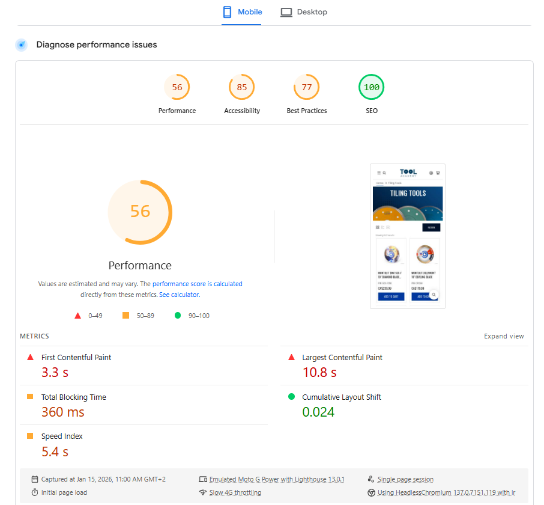Image resolution: width=544 pixels, height=505 pixels.
Task: Click the orange square 50–89 legend icon
Action: click(126, 316)
